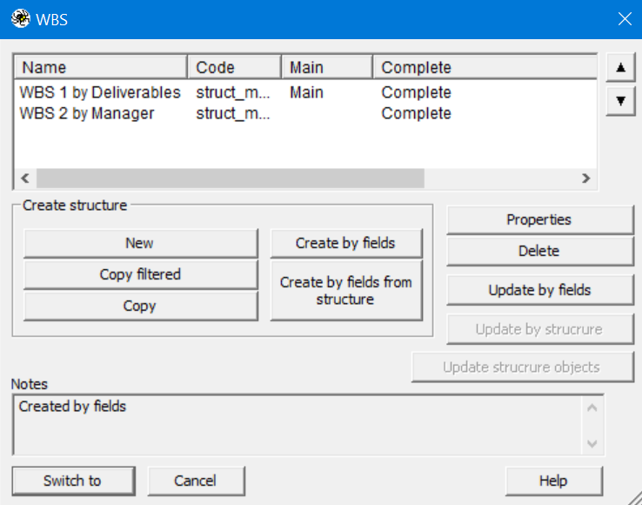The image size is (642, 505).
Task: Click the WBS application icon in title bar
Action: 21,19
